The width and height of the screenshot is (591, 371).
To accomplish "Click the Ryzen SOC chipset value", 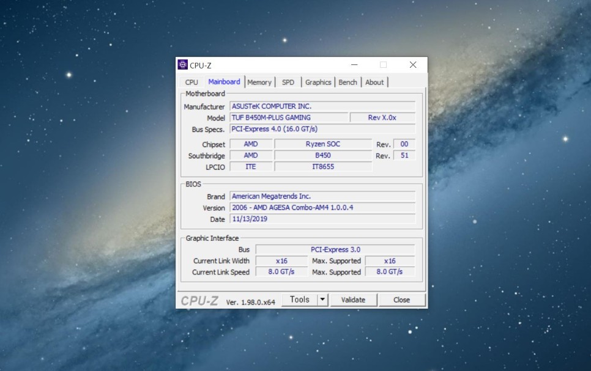I will (323, 144).
